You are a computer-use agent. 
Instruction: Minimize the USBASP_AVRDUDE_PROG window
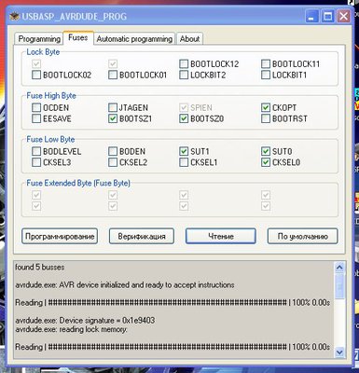click(311, 16)
